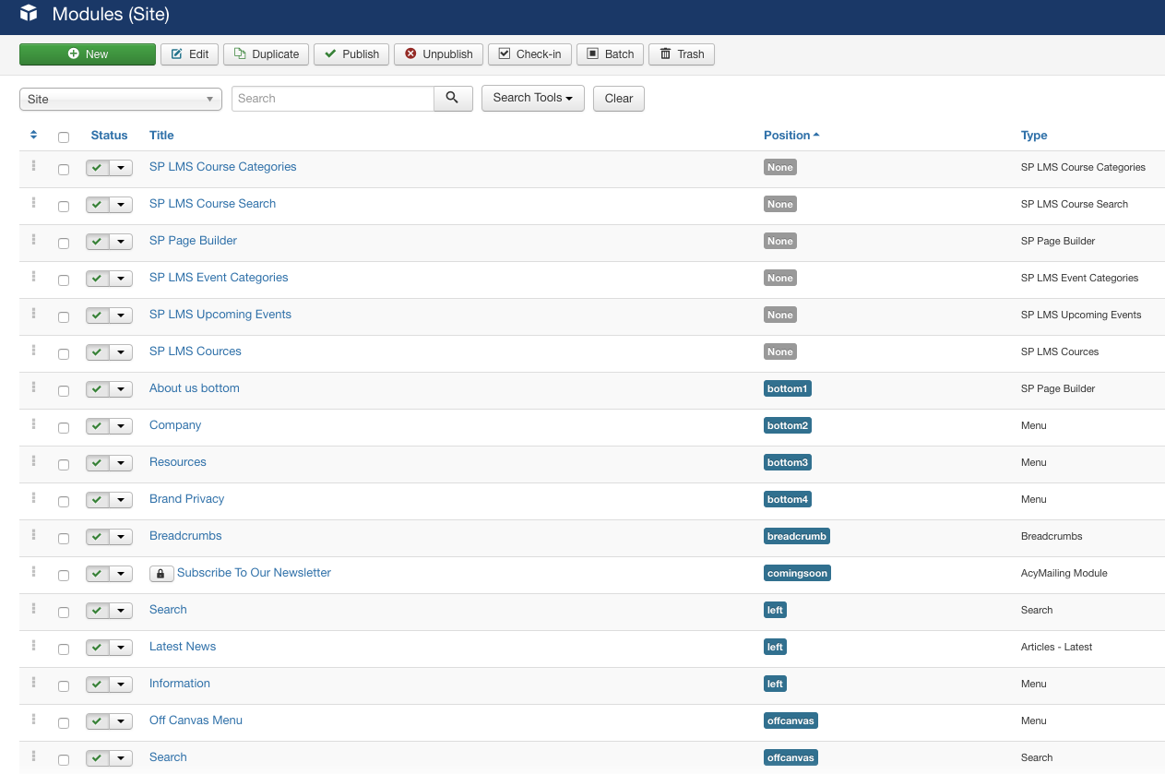Open status dropdown arrow for Resources module
Image resolution: width=1165 pixels, height=774 pixels.
point(121,463)
